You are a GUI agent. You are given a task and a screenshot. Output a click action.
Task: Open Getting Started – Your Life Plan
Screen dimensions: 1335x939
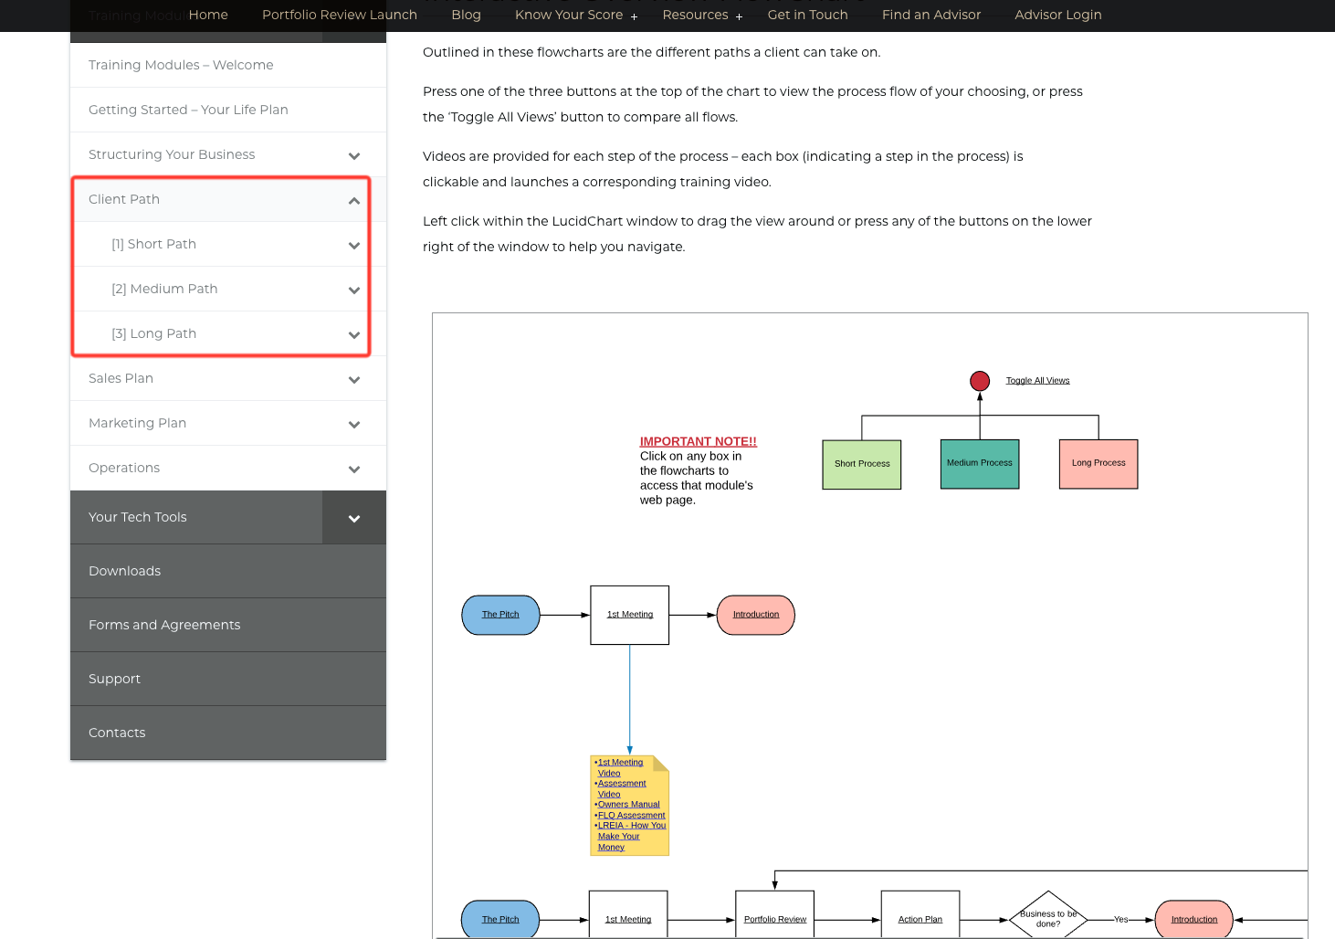click(188, 110)
